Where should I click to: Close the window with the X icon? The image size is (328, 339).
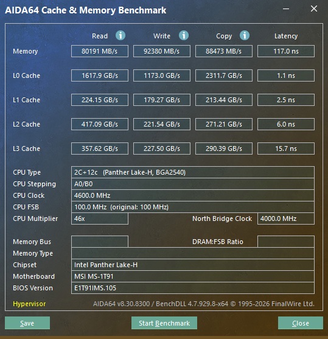click(x=314, y=9)
